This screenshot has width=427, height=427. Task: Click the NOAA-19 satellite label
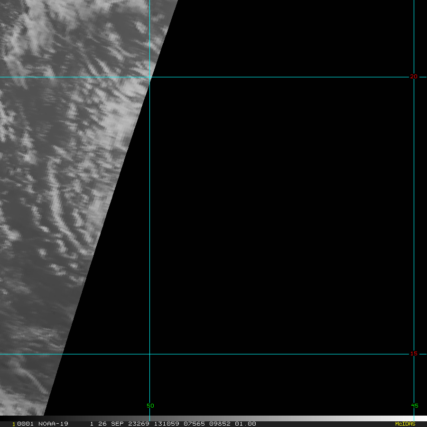click(x=53, y=424)
